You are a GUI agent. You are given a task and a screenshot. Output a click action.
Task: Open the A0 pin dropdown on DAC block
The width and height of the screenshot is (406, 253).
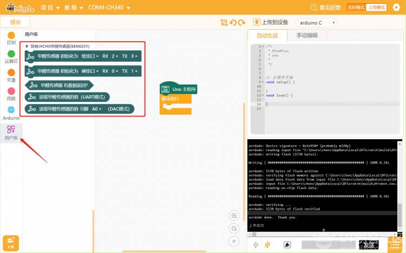coord(96,109)
